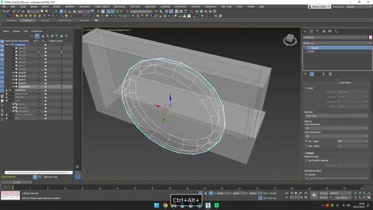Screen dimensions: 373x210
Task: Expand the collapsed layer below Box242's Cylinder001 row
Action: coord(6,90)
